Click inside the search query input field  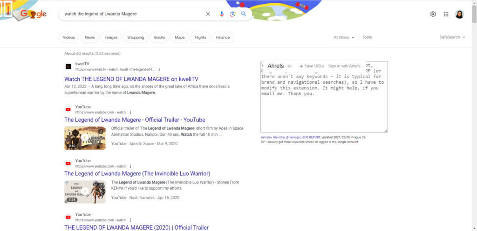pyautogui.click(x=132, y=14)
